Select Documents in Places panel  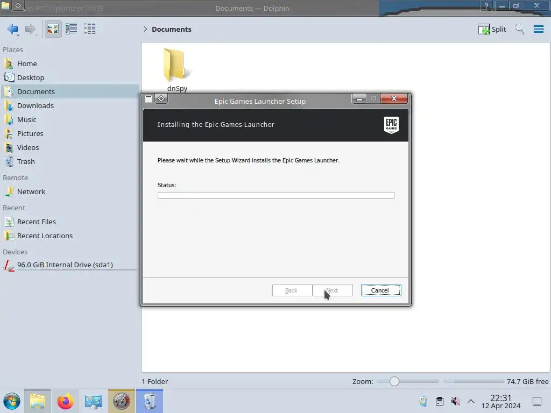(x=69, y=91)
